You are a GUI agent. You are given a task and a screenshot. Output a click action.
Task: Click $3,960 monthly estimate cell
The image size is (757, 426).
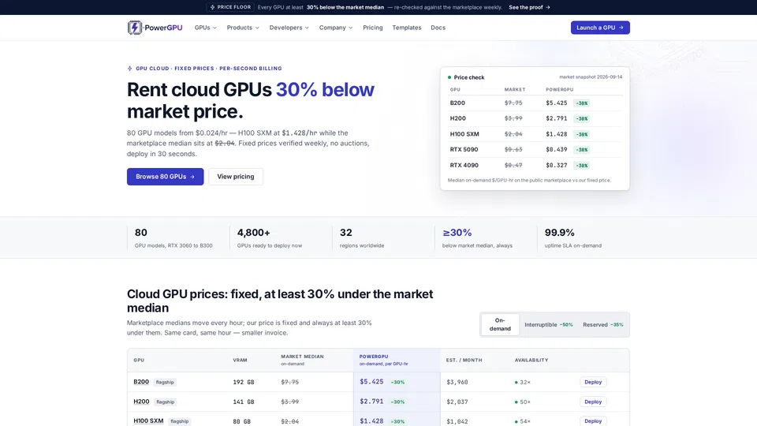click(x=457, y=382)
